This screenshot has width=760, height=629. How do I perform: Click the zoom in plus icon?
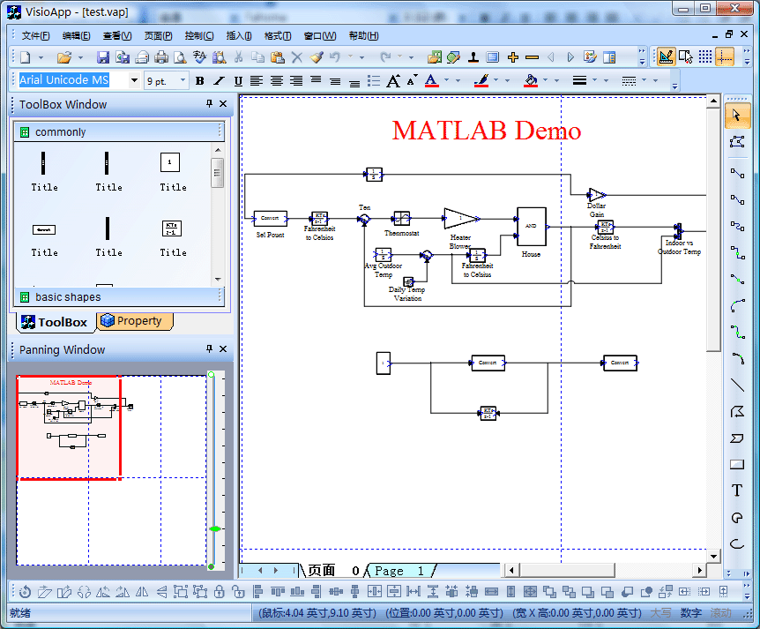(x=513, y=57)
